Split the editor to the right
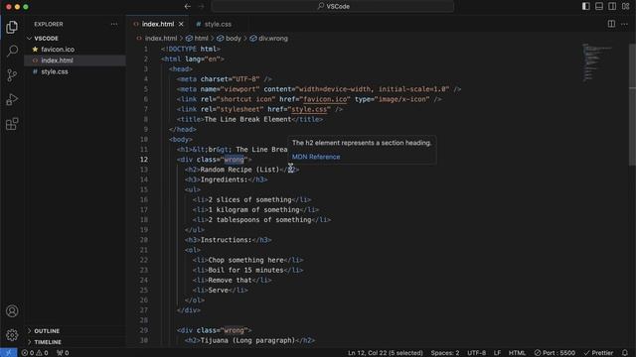This screenshot has width=636, height=357. [x=611, y=24]
